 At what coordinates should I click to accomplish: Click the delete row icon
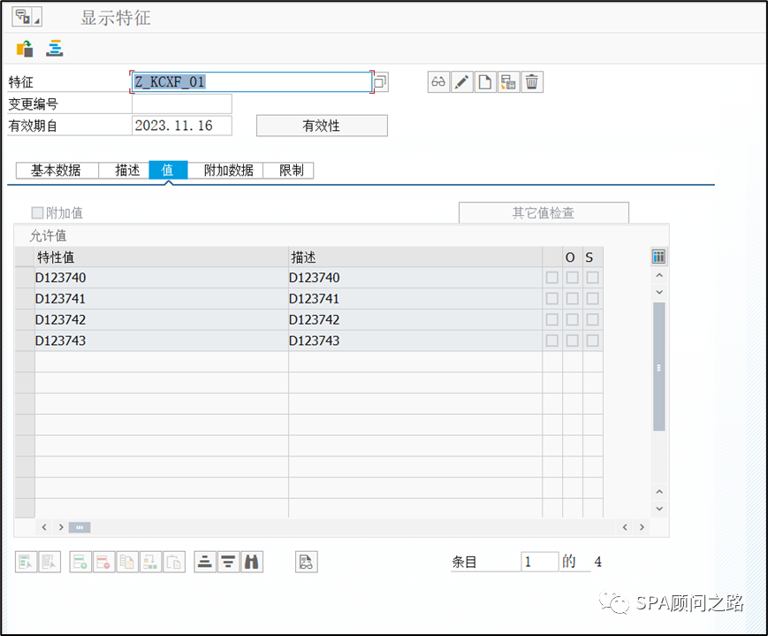tap(103, 562)
